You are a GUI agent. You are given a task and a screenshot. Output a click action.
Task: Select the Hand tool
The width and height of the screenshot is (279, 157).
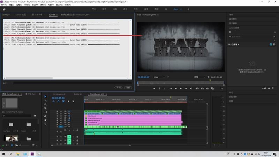45,120
